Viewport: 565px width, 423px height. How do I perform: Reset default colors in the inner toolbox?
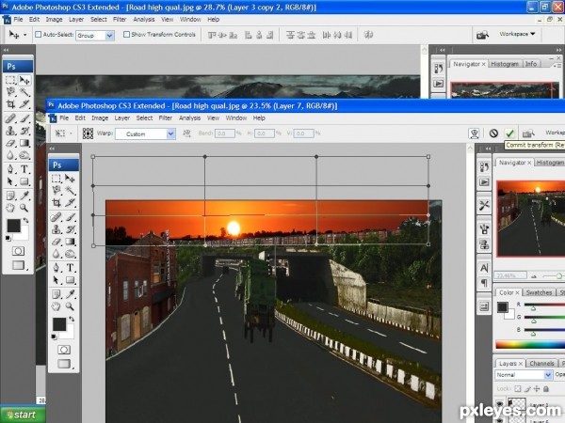(54, 337)
